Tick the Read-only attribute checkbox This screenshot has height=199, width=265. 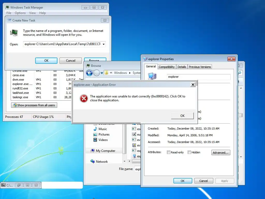(168, 152)
